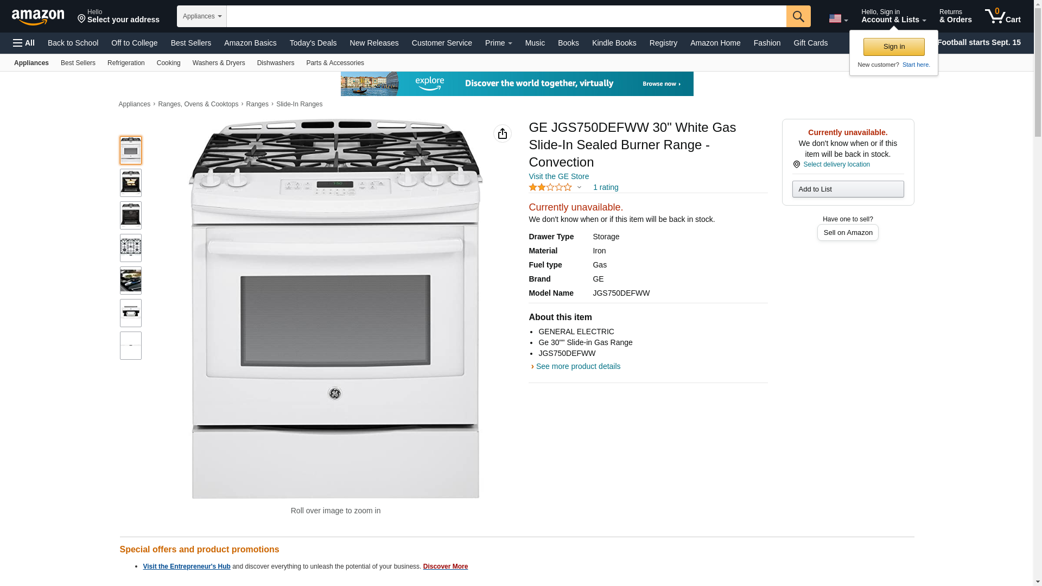This screenshot has width=1042, height=586.
Task: Select the cooktop grates thumbnail
Action: pos(131,248)
